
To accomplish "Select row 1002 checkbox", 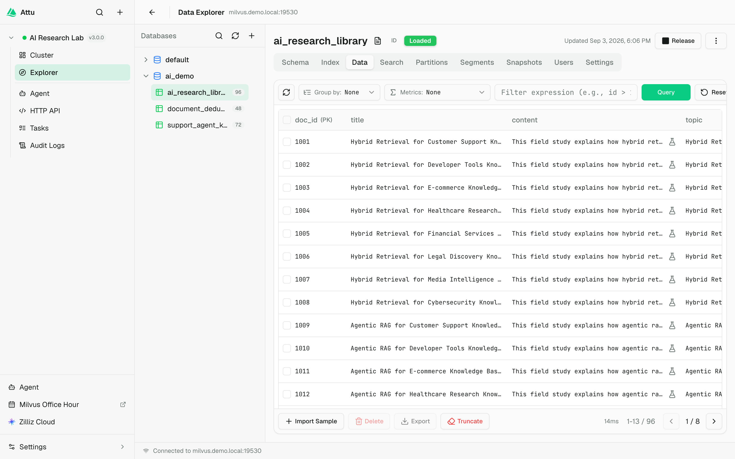I will click(x=287, y=165).
